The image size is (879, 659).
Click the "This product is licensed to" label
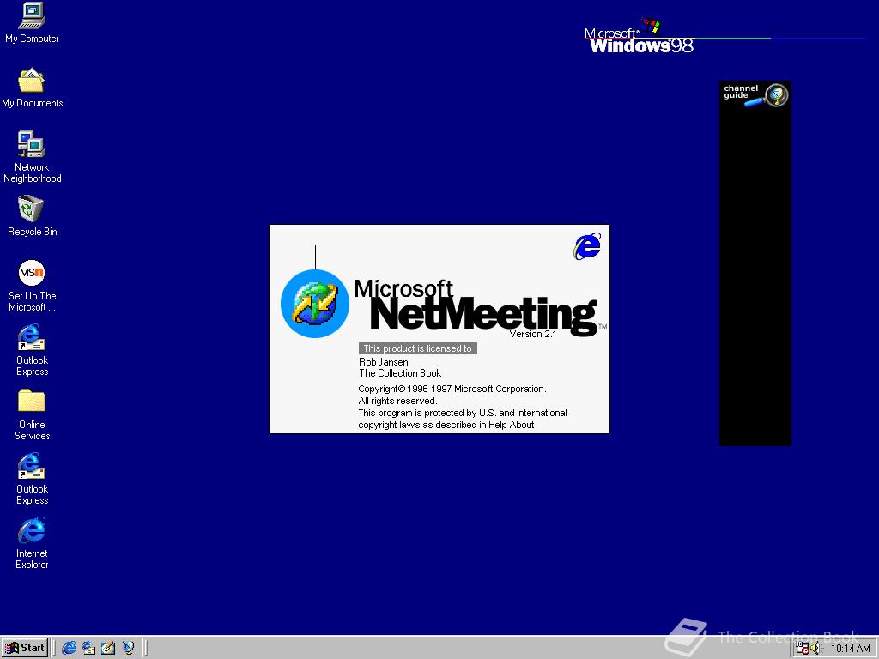(418, 348)
